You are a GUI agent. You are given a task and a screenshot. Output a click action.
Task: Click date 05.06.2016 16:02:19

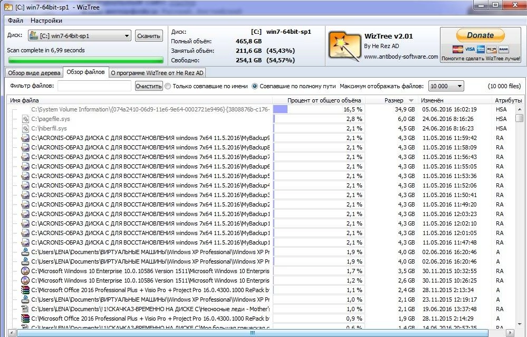coord(449,109)
